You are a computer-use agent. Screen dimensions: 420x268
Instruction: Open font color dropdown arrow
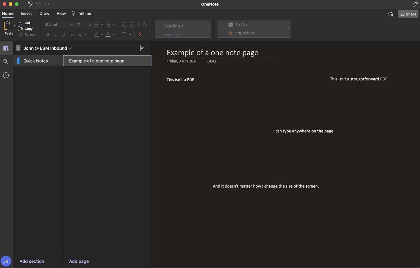[113, 35]
